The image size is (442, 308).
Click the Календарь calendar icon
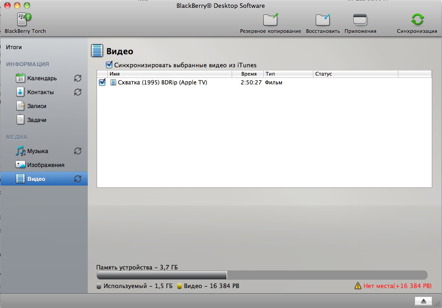click(20, 78)
